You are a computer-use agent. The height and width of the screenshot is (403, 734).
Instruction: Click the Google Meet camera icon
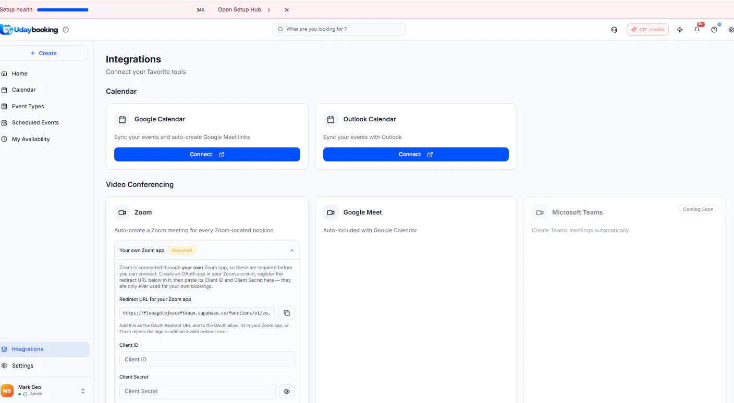pos(331,212)
